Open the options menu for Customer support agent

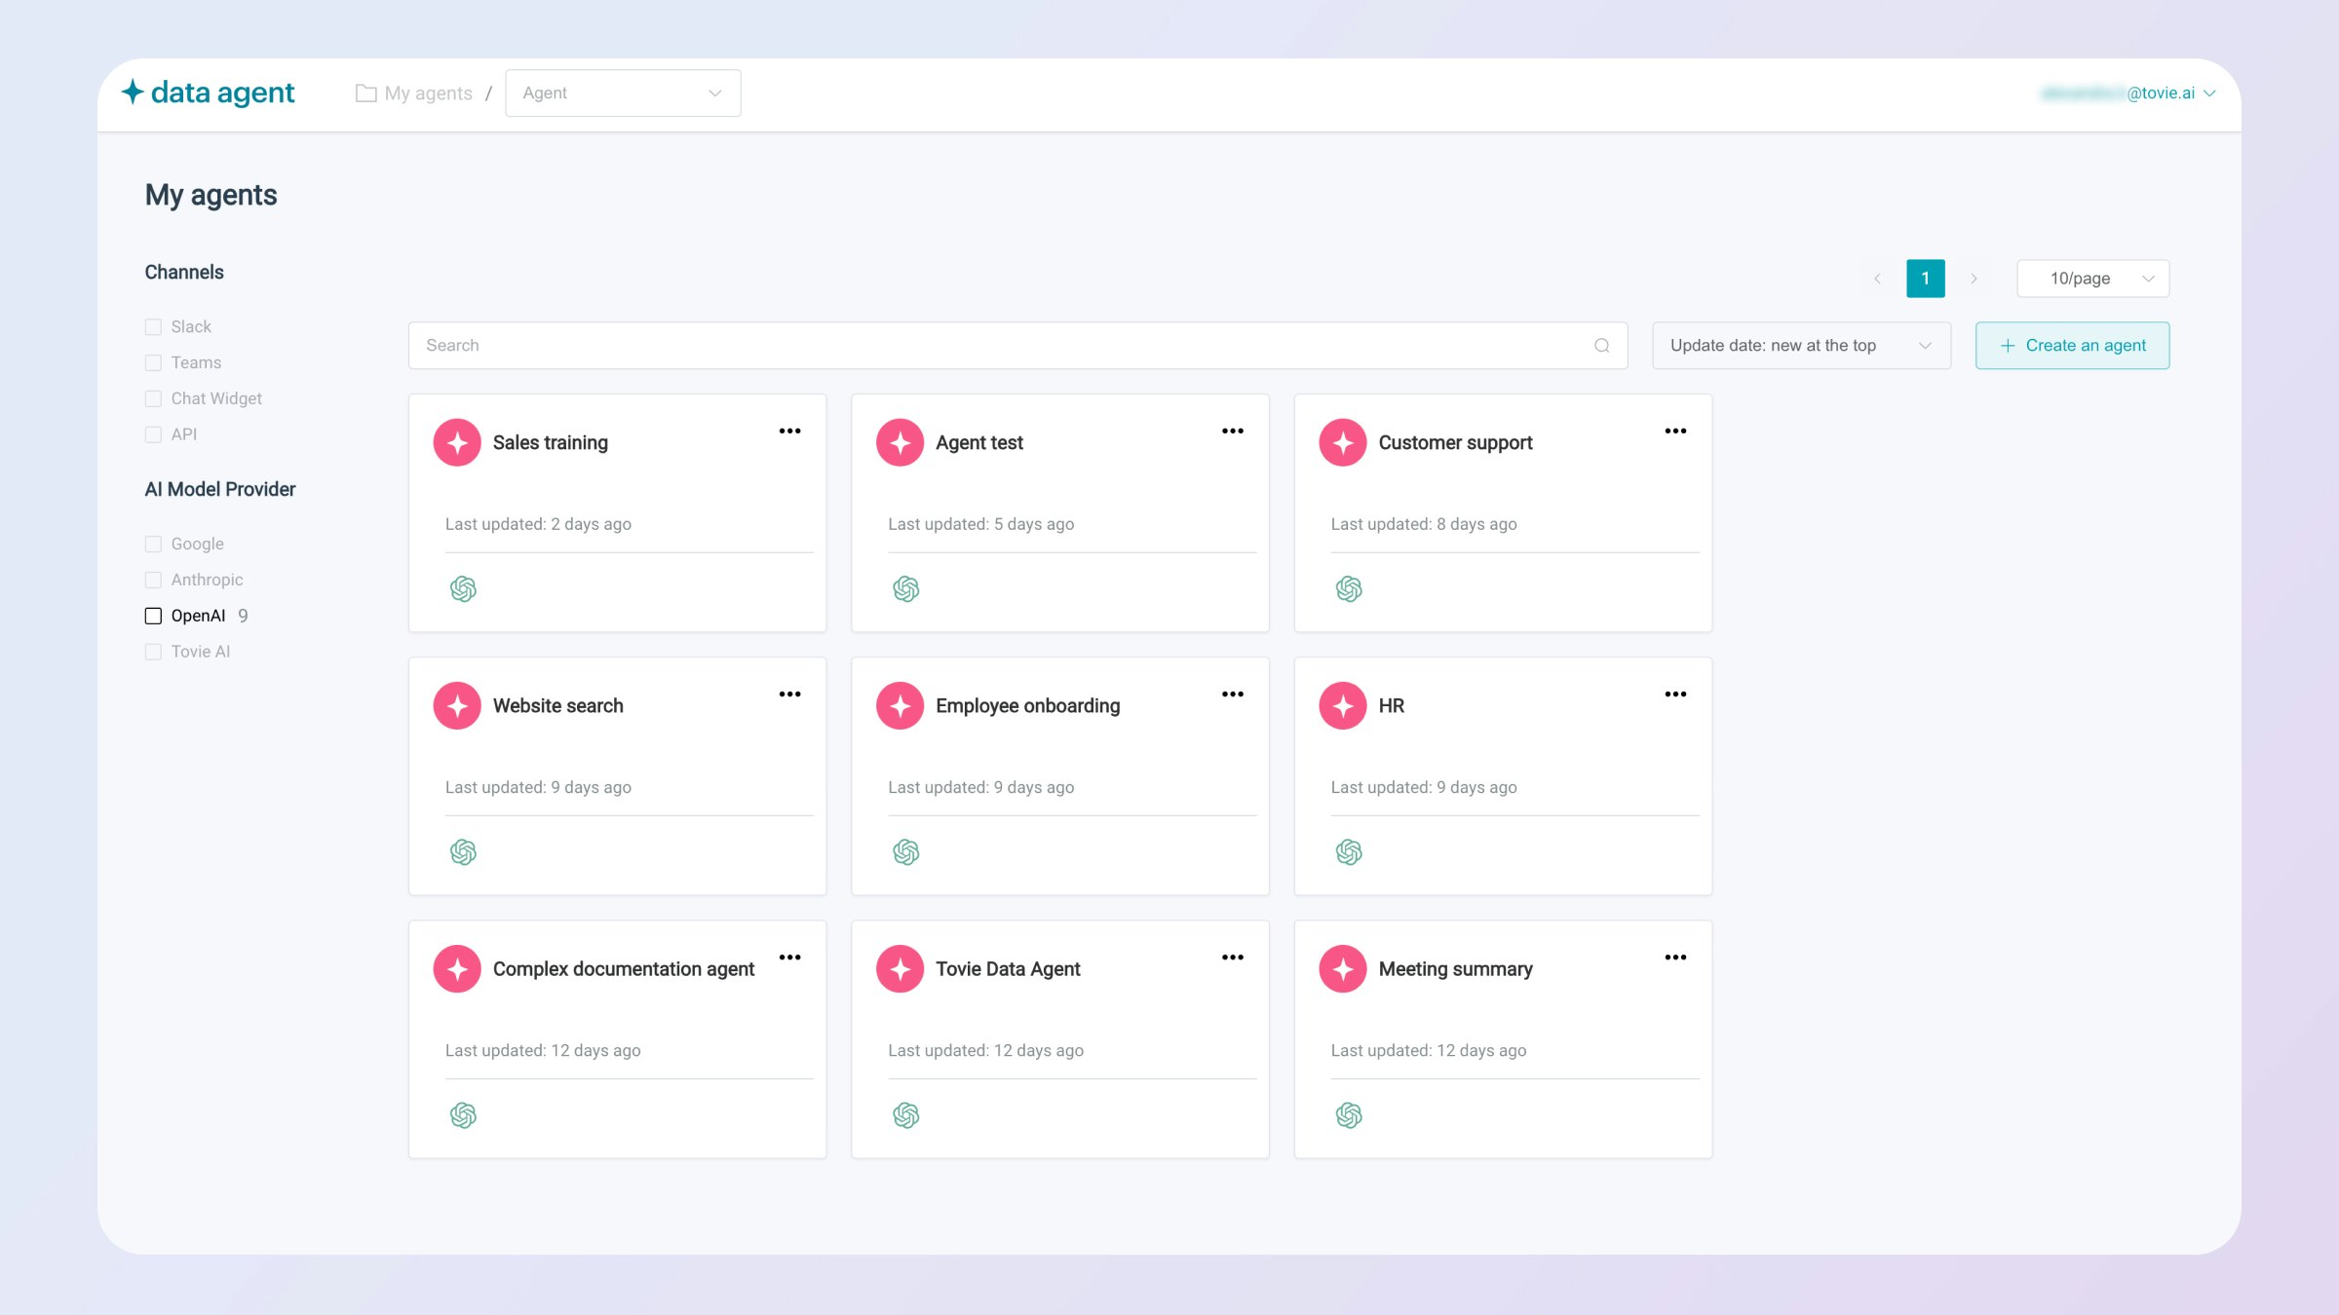[x=1675, y=431]
